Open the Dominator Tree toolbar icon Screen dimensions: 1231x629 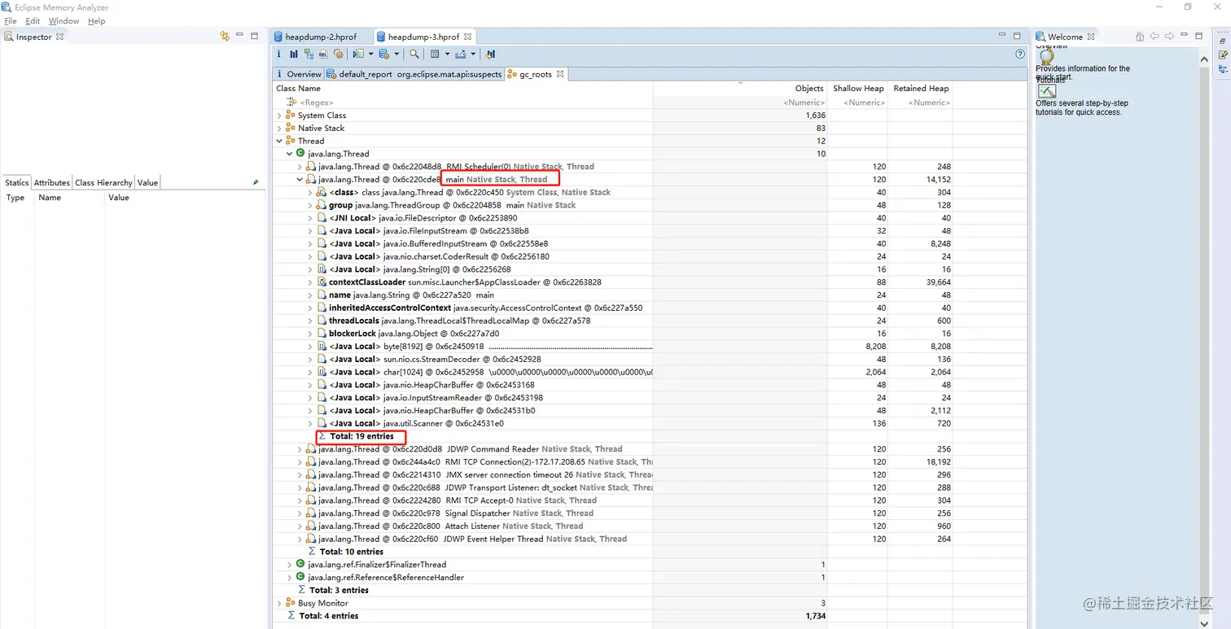coord(309,54)
